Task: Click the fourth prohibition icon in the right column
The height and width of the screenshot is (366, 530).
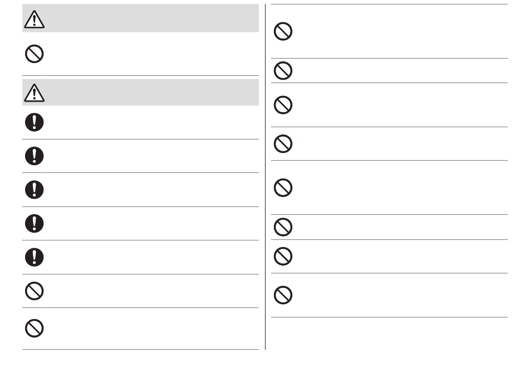Action: [283, 143]
